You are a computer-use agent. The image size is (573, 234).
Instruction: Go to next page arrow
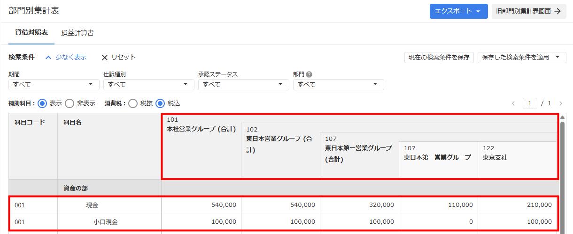(x=560, y=103)
